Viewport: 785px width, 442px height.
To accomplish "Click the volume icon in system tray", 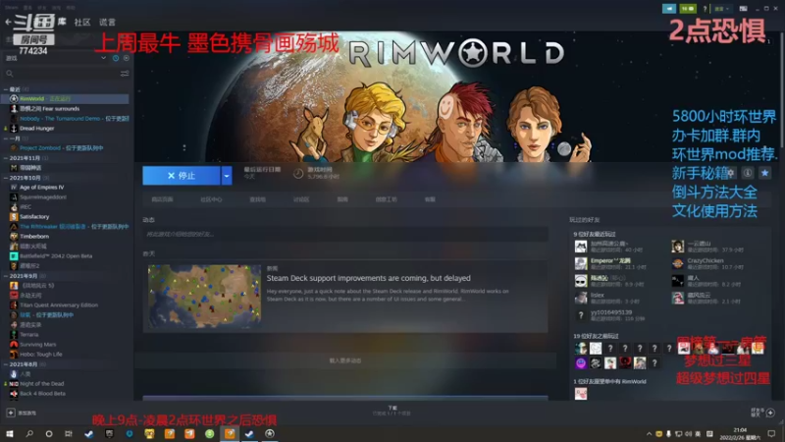I will click(x=689, y=434).
